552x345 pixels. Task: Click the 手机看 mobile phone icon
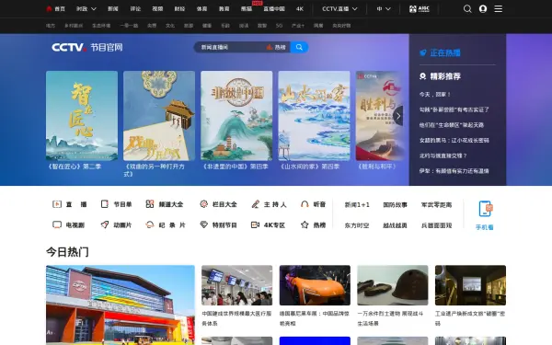[x=486, y=209]
